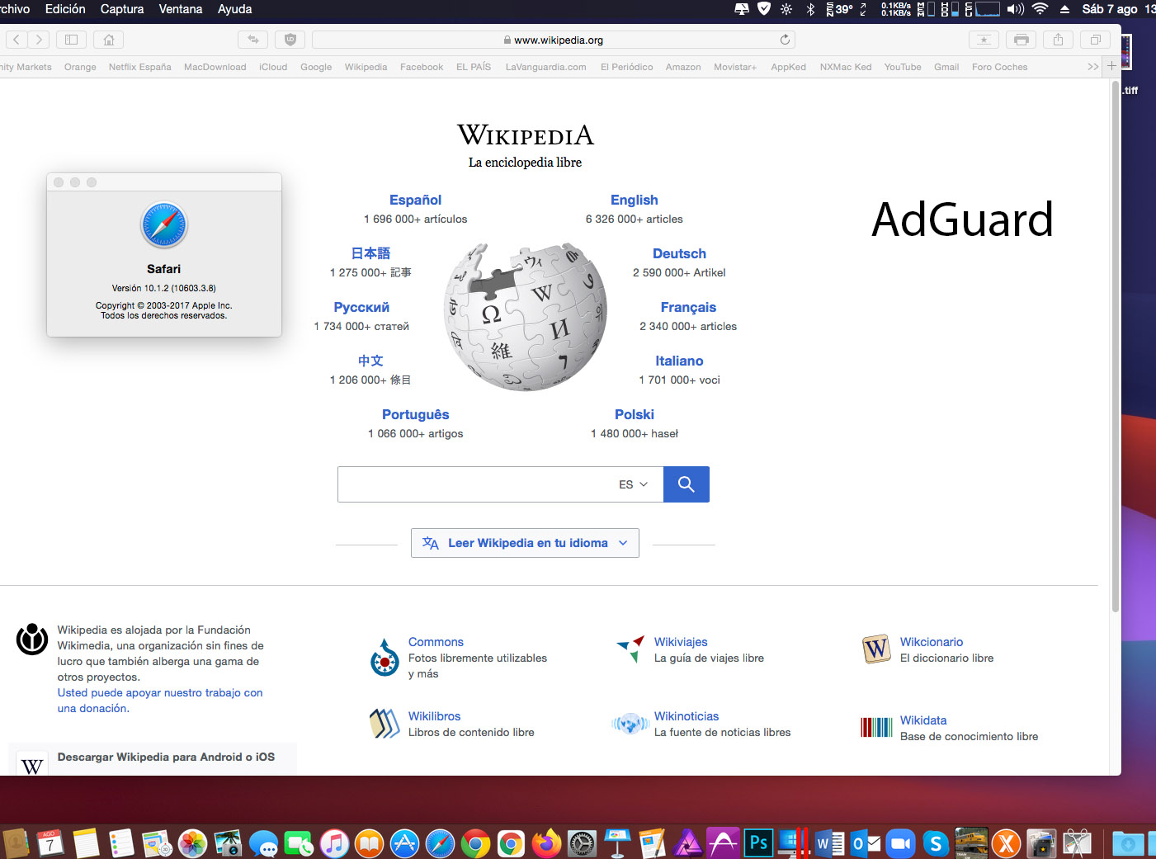Expand Leer Wikipedia en tu idioma
The image size is (1156, 859).
[525, 543]
